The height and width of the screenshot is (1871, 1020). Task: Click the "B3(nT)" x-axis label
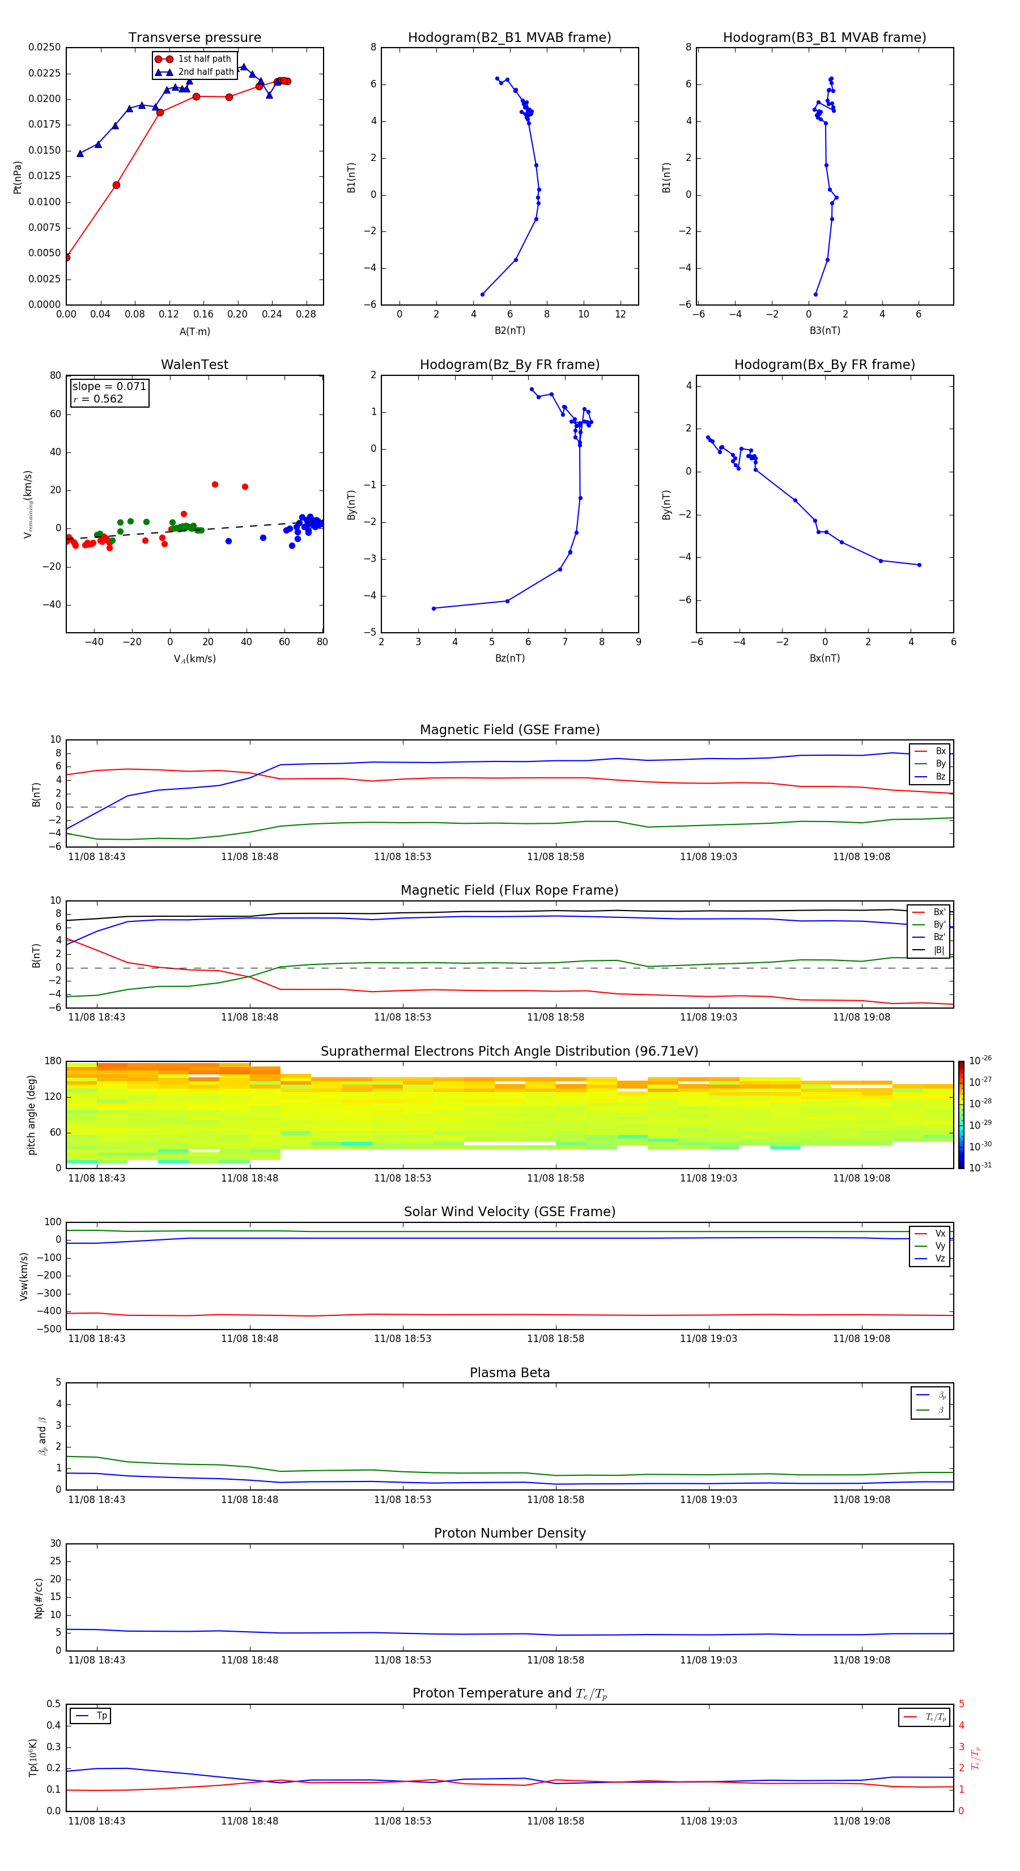[x=824, y=331]
